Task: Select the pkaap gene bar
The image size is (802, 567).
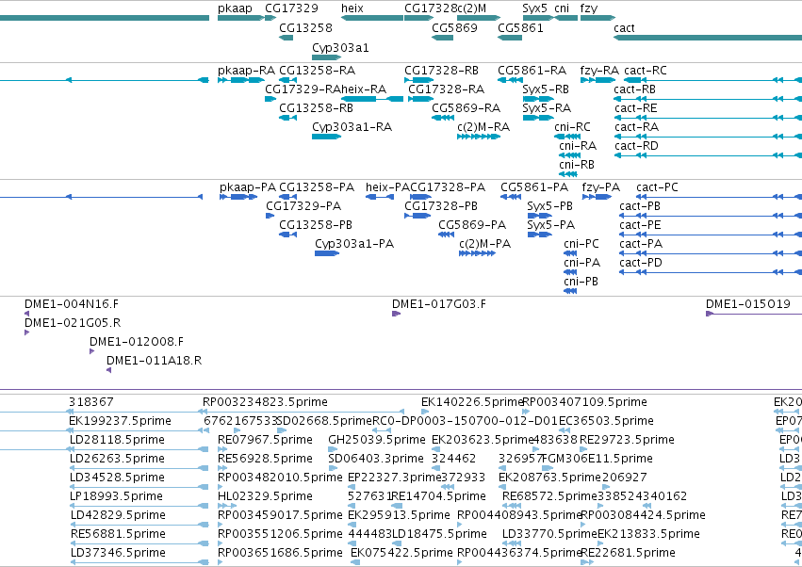Action: tap(241, 18)
